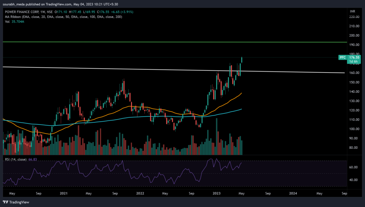365x207 pixels.
Task: Click the low price L169.95
Action: [89, 12]
